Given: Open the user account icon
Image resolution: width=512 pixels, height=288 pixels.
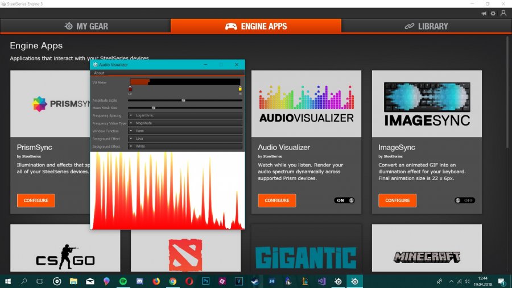Looking at the screenshot, I should coord(503,13).
